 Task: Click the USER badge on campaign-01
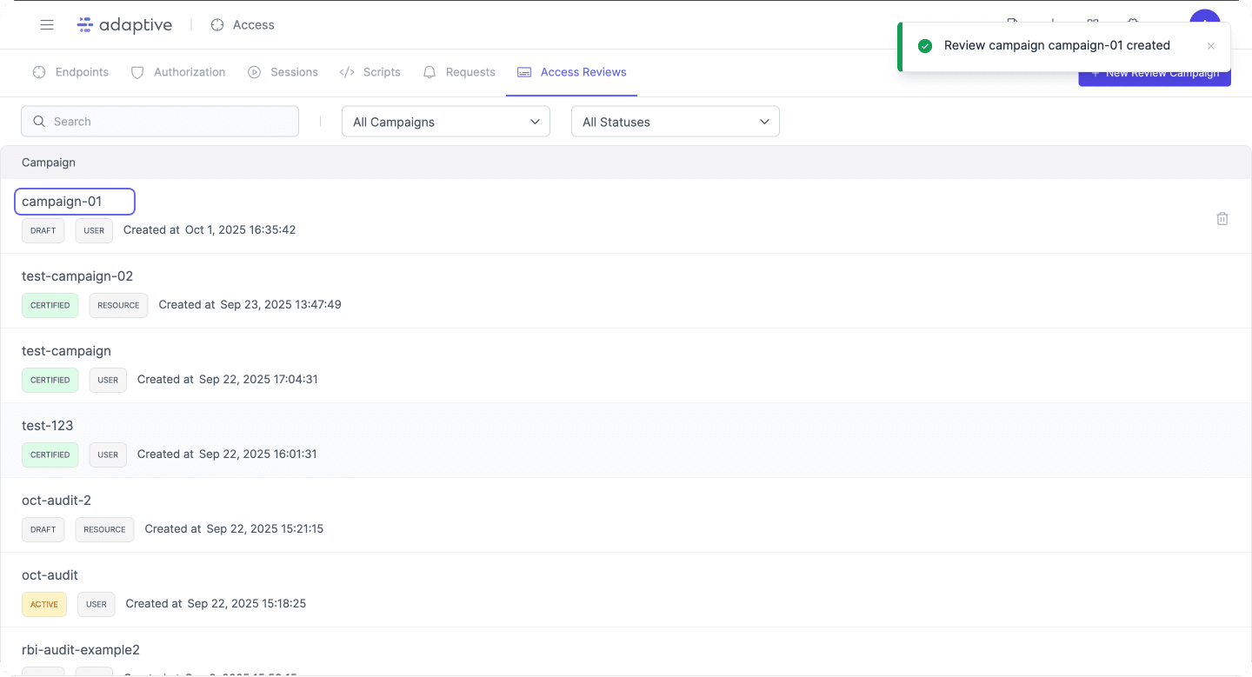coord(94,230)
